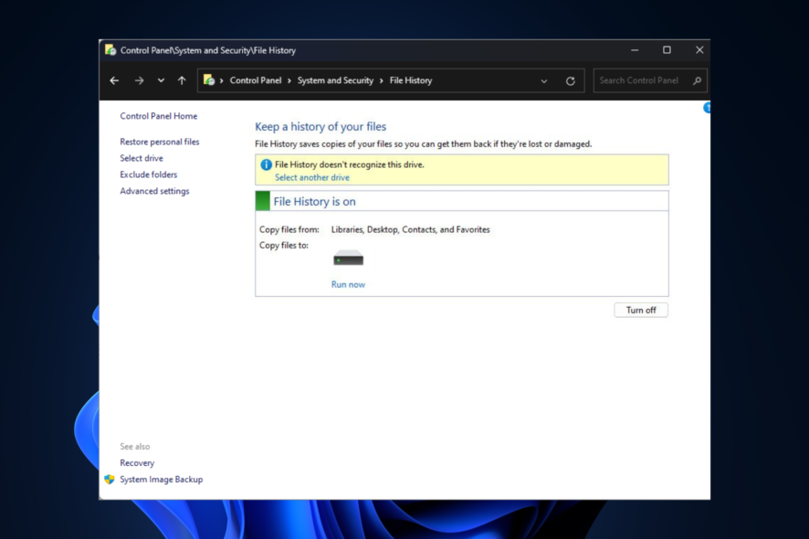Viewport: 809px width, 539px height.
Task: Go forward with the right arrow
Action: tap(139, 80)
